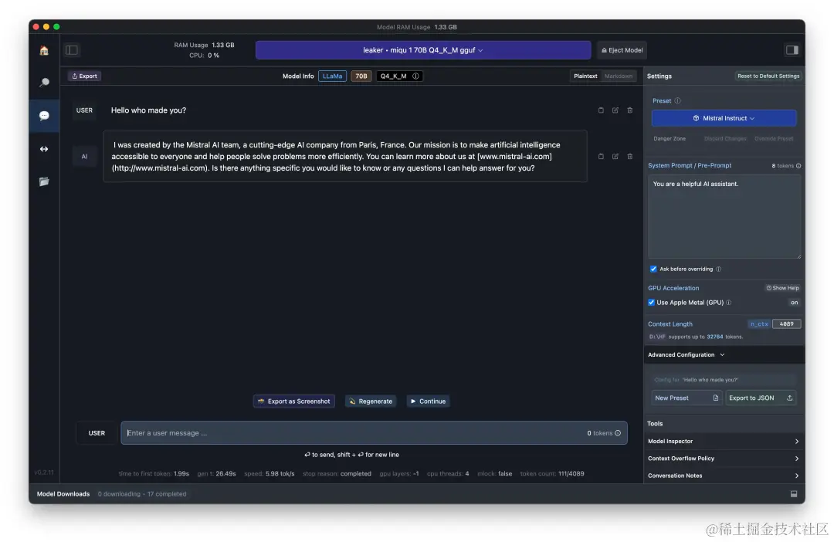The height and width of the screenshot is (542, 834).
Task: Edit the user message 'Hello who made you?'
Action: [x=615, y=110]
